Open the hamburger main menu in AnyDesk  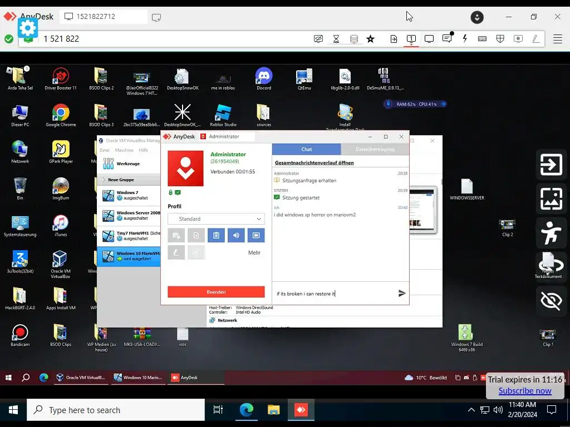click(x=558, y=39)
